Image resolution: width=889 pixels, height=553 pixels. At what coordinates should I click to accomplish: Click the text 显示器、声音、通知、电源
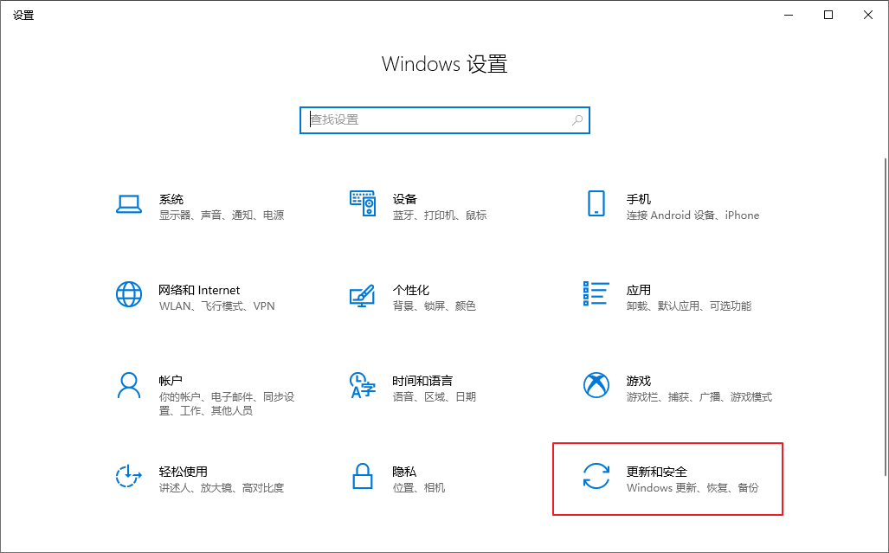click(x=222, y=215)
